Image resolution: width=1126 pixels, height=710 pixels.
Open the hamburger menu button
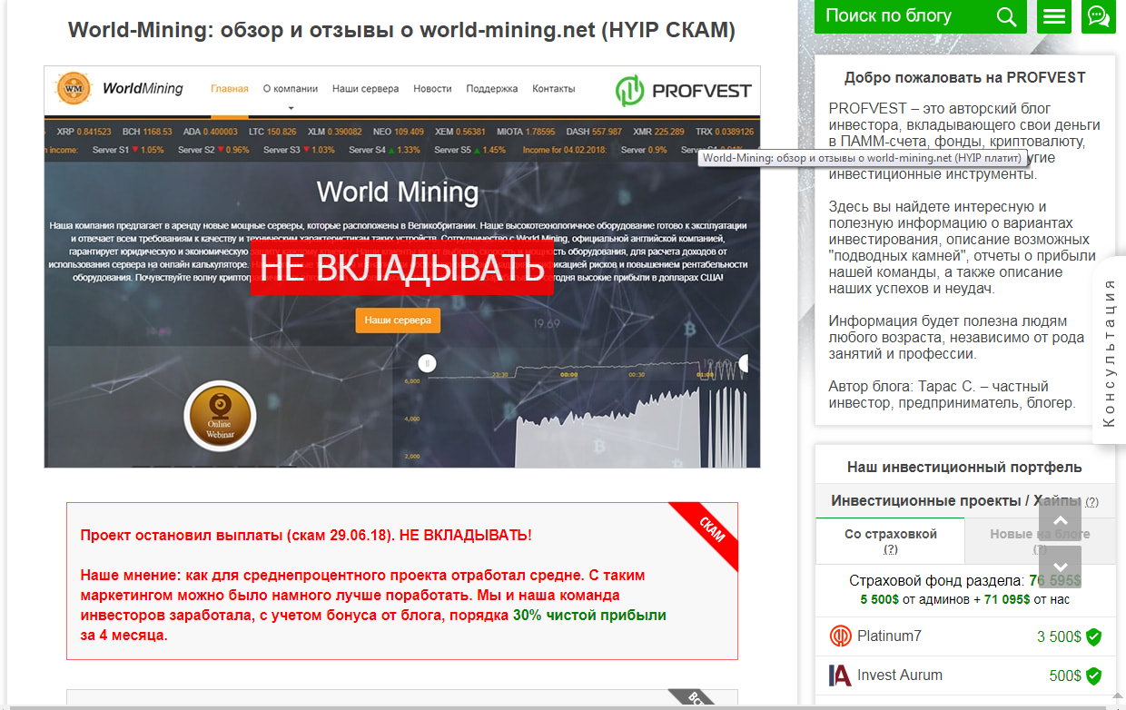coord(1053,16)
